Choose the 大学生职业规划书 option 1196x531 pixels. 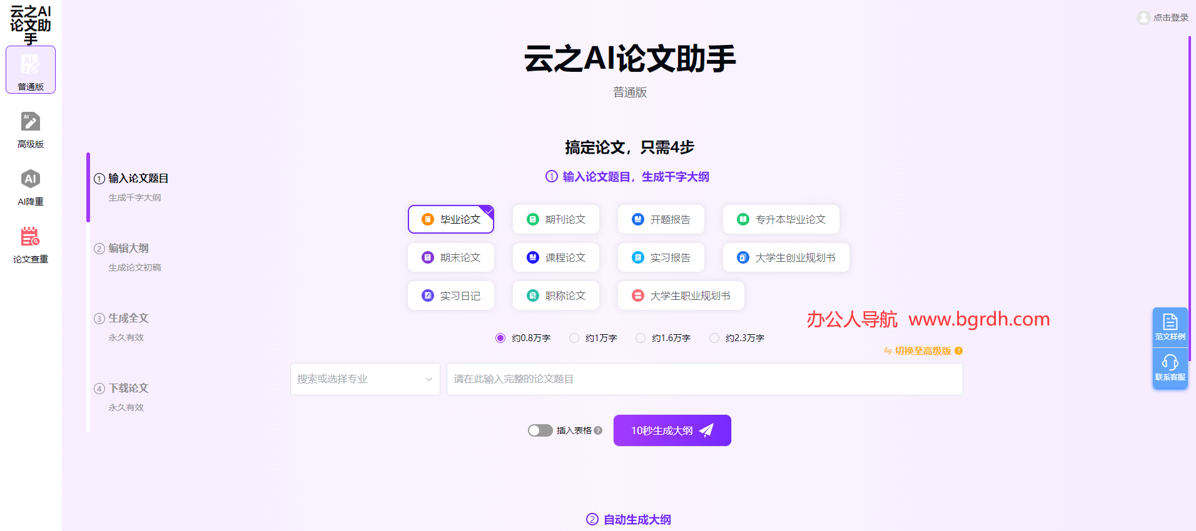pyautogui.click(x=681, y=295)
